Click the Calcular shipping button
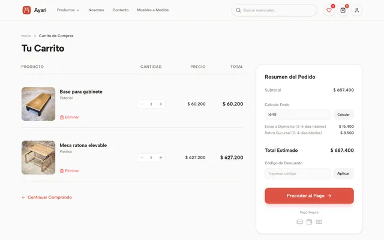Image resolution: width=384 pixels, height=240 pixels. [x=343, y=115]
